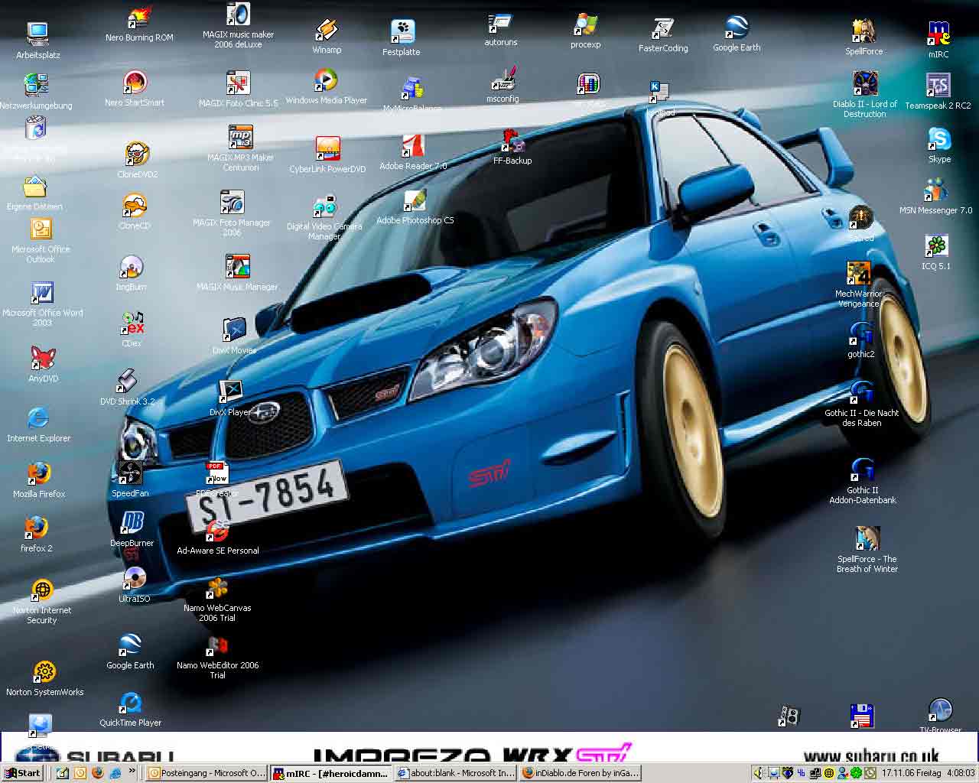The width and height of the screenshot is (979, 783).
Task: Launch gothic2 shortcut
Action: [x=861, y=334]
